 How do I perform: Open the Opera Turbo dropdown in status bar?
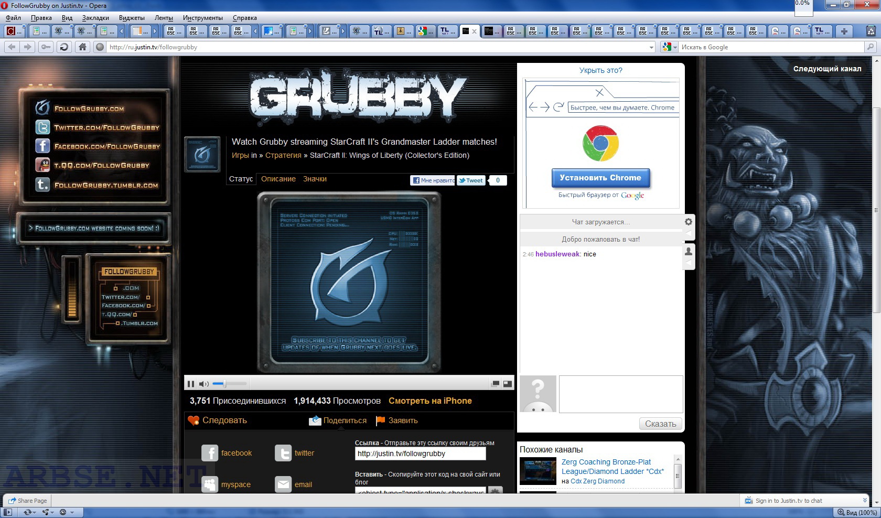tap(67, 512)
